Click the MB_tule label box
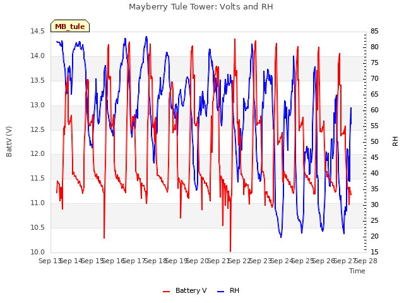404x303 pixels. (70, 26)
